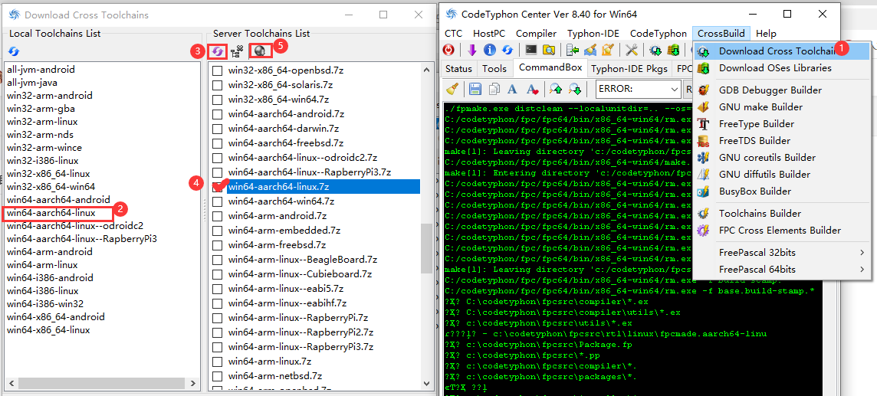Select win64-arm-linux--BeagleBoard.7z in server list
877x396 pixels.
point(303,259)
